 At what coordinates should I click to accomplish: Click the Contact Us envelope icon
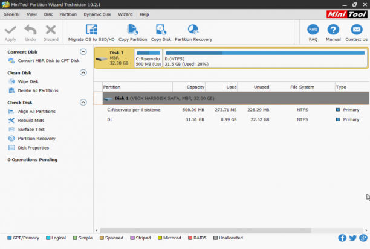coord(356,30)
